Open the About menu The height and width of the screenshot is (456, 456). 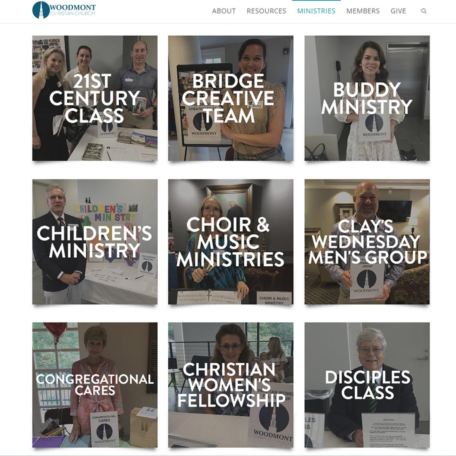click(224, 11)
